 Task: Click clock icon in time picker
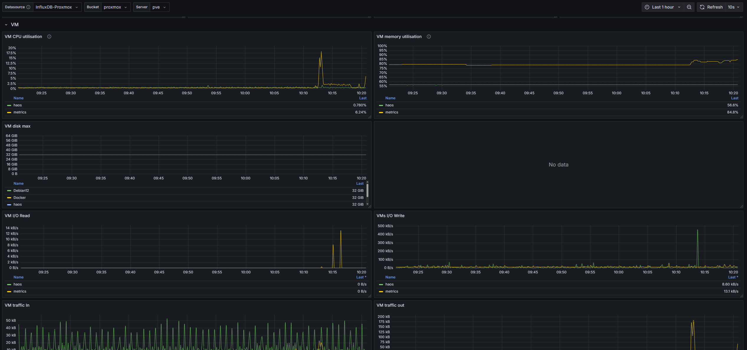pos(647,7)
